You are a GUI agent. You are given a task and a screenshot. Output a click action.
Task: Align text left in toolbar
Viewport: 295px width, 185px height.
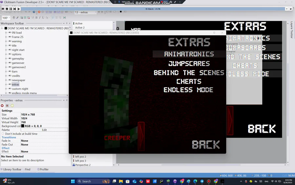tap(53, 18)
